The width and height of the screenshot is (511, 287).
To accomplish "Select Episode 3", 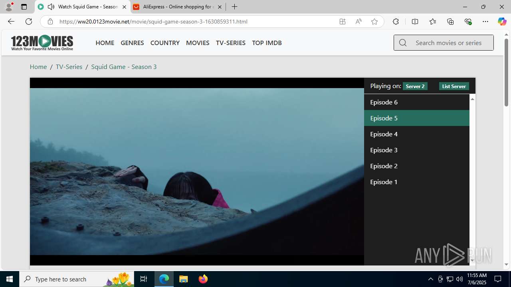I will [417, 150].
